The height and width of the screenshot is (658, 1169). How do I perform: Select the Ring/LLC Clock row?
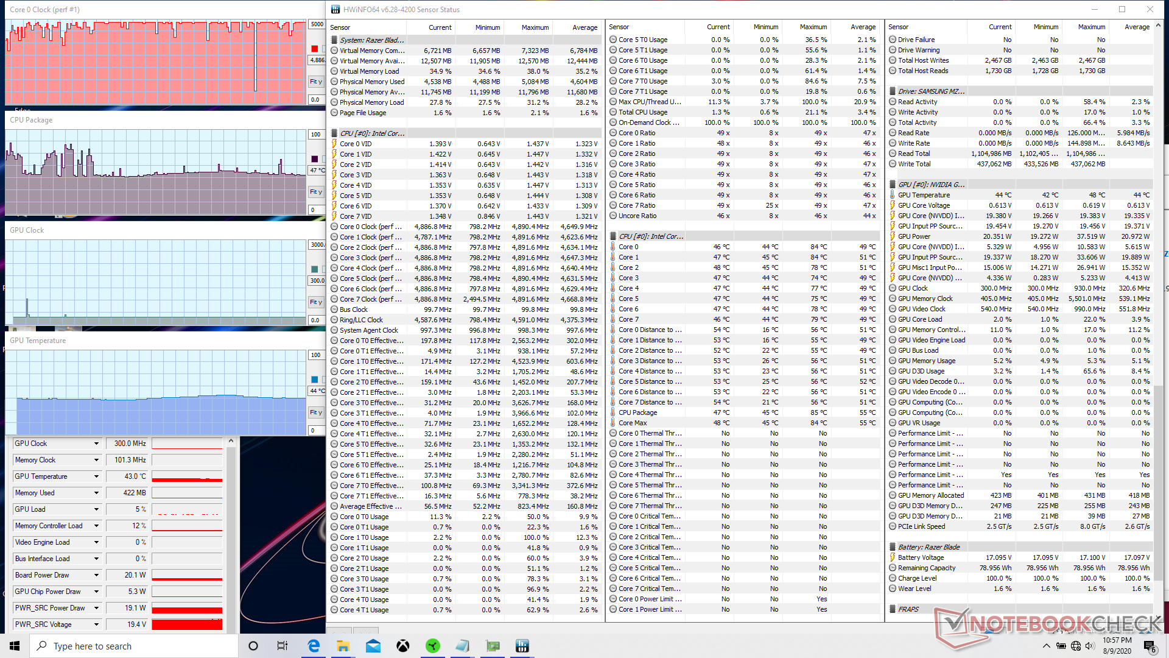click(465, 320)
